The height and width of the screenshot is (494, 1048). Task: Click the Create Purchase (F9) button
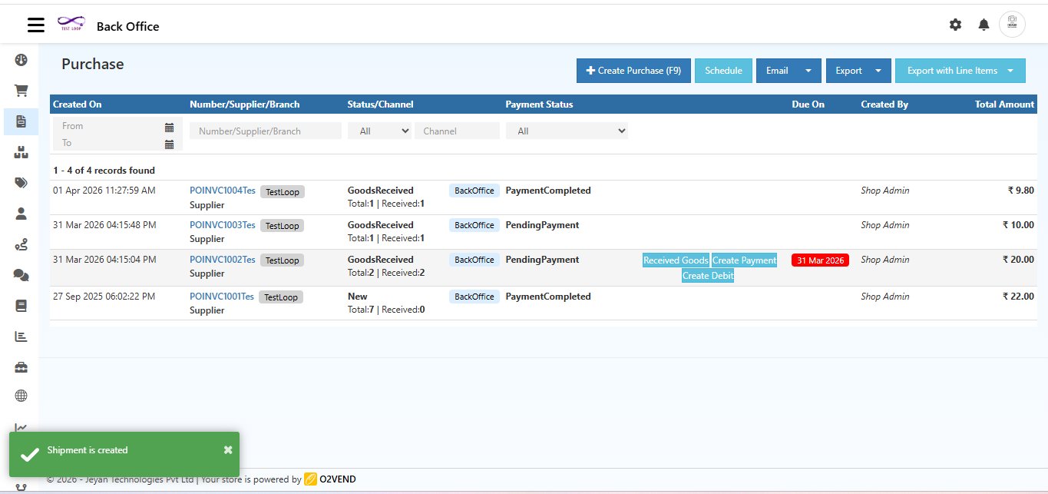[x=633, y=70]
